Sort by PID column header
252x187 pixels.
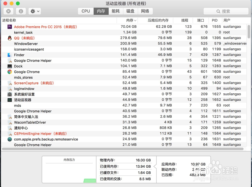click(215, 20)
